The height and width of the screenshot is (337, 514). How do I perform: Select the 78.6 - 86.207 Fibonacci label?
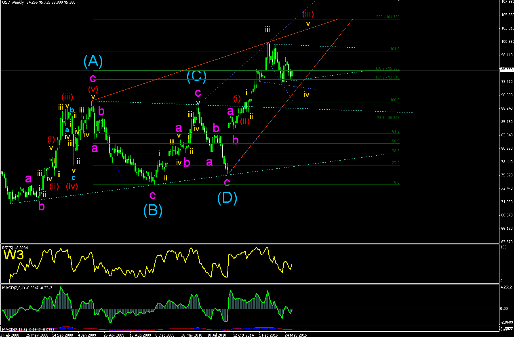tap(388, 118)
